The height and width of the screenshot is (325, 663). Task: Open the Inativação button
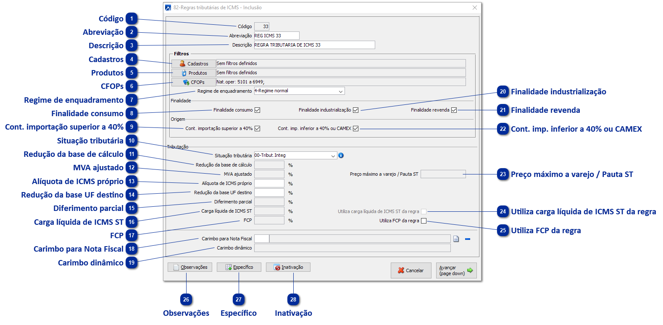(x=288, y=267)
